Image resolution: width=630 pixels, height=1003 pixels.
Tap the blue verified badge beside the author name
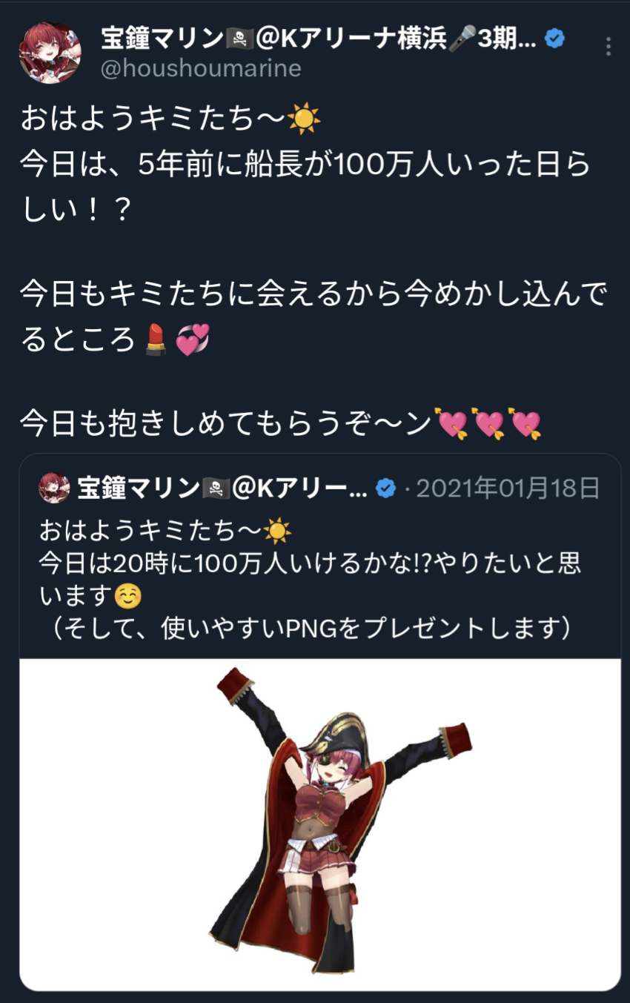(555, 38)
